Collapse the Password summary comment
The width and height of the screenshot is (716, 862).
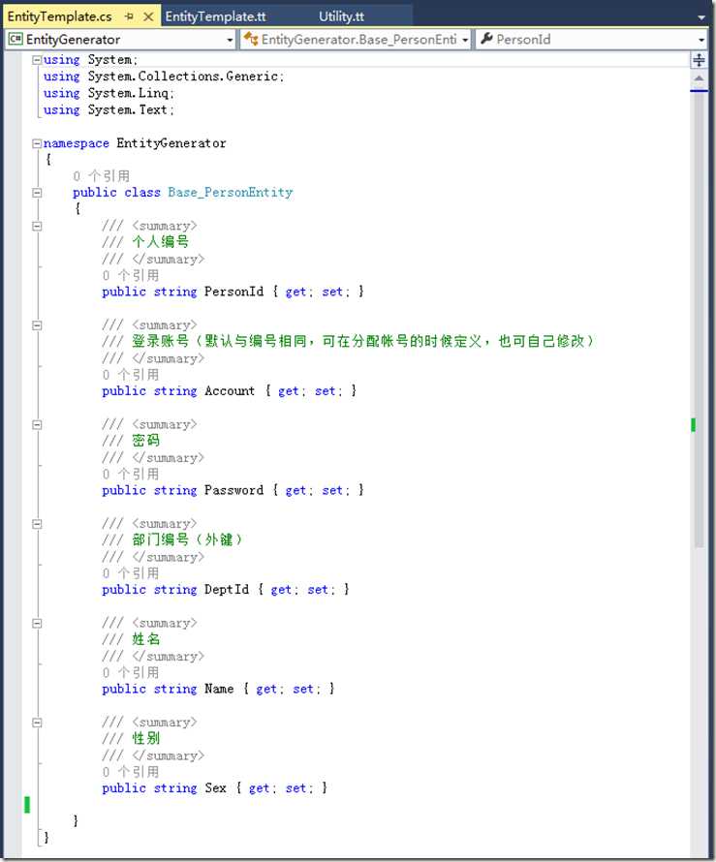point(37,425)
